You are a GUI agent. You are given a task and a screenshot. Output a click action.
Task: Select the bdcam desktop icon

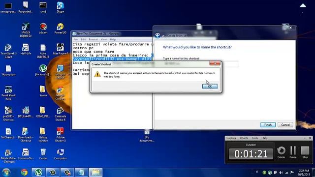[x=43, y=29]
